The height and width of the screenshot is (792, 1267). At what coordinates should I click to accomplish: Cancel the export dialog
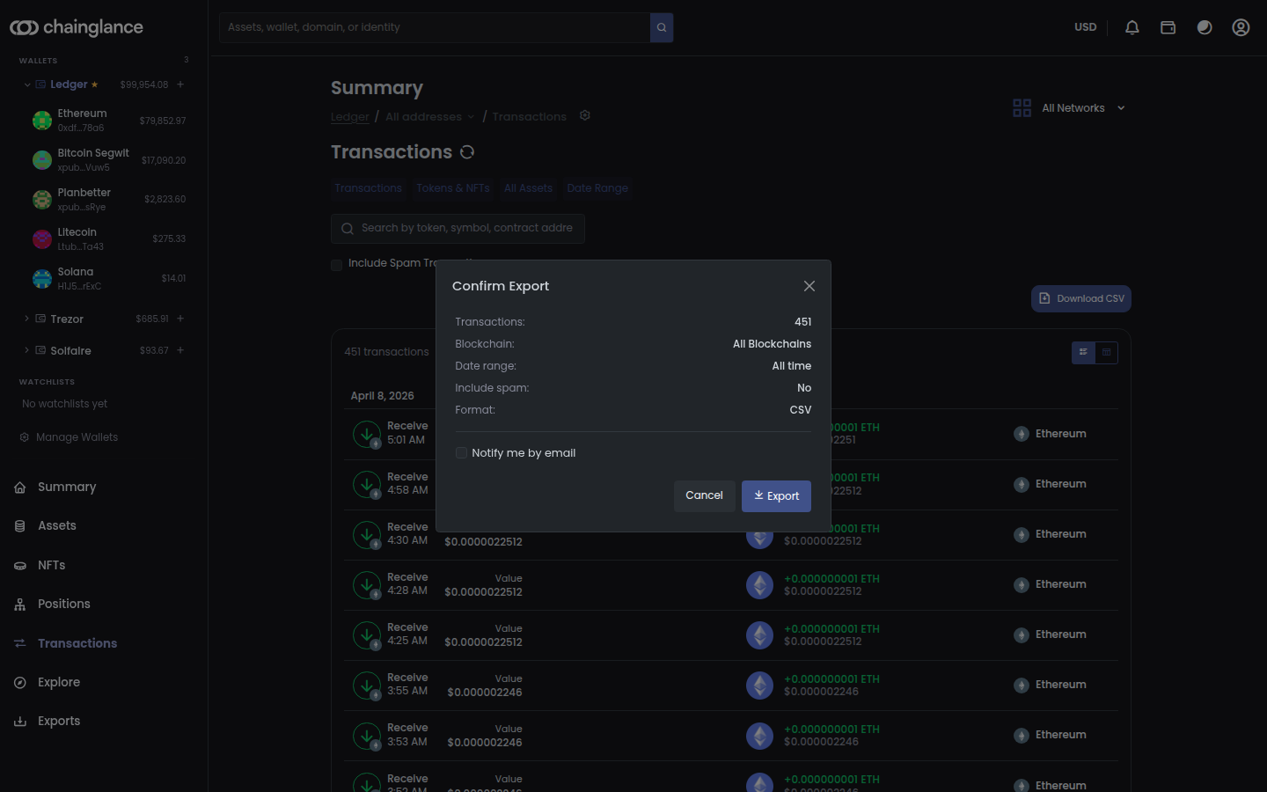[705, 496]
